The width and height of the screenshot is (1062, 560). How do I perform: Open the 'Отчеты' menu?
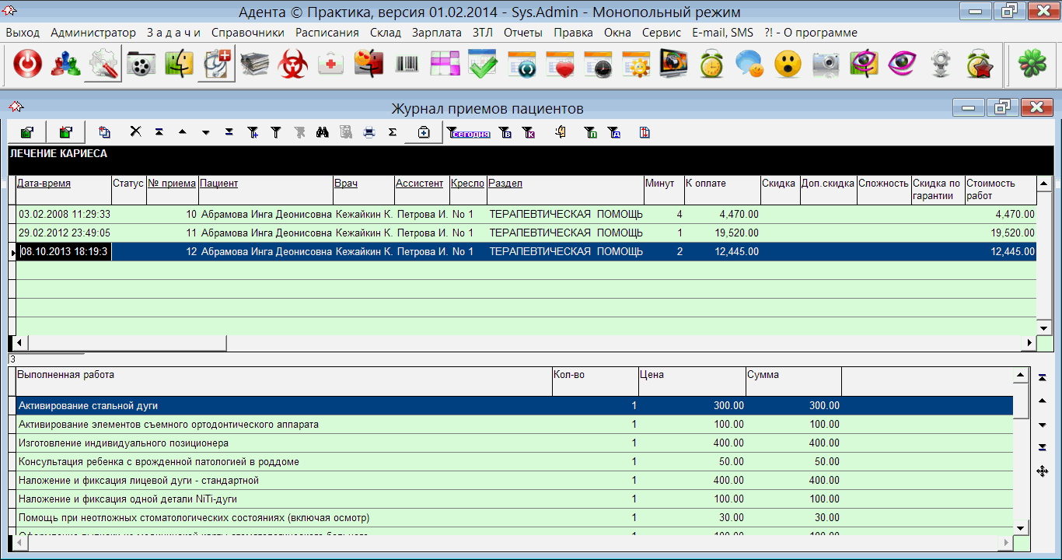click(523, 33)
